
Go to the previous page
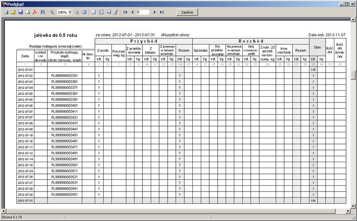132,12
